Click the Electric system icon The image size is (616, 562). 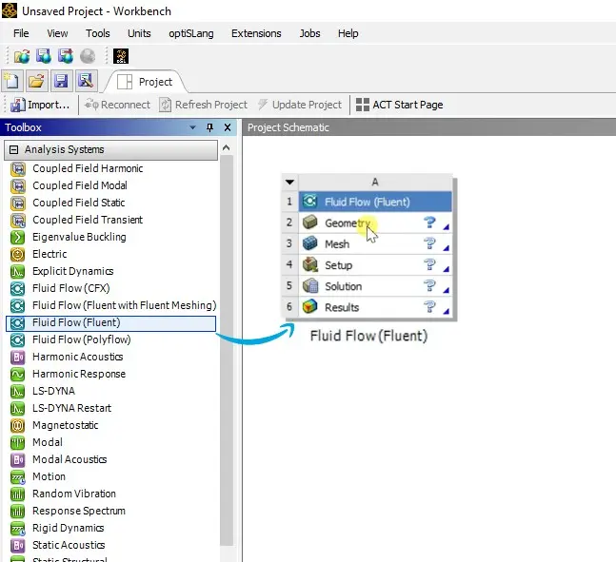(x=18, y=254)
